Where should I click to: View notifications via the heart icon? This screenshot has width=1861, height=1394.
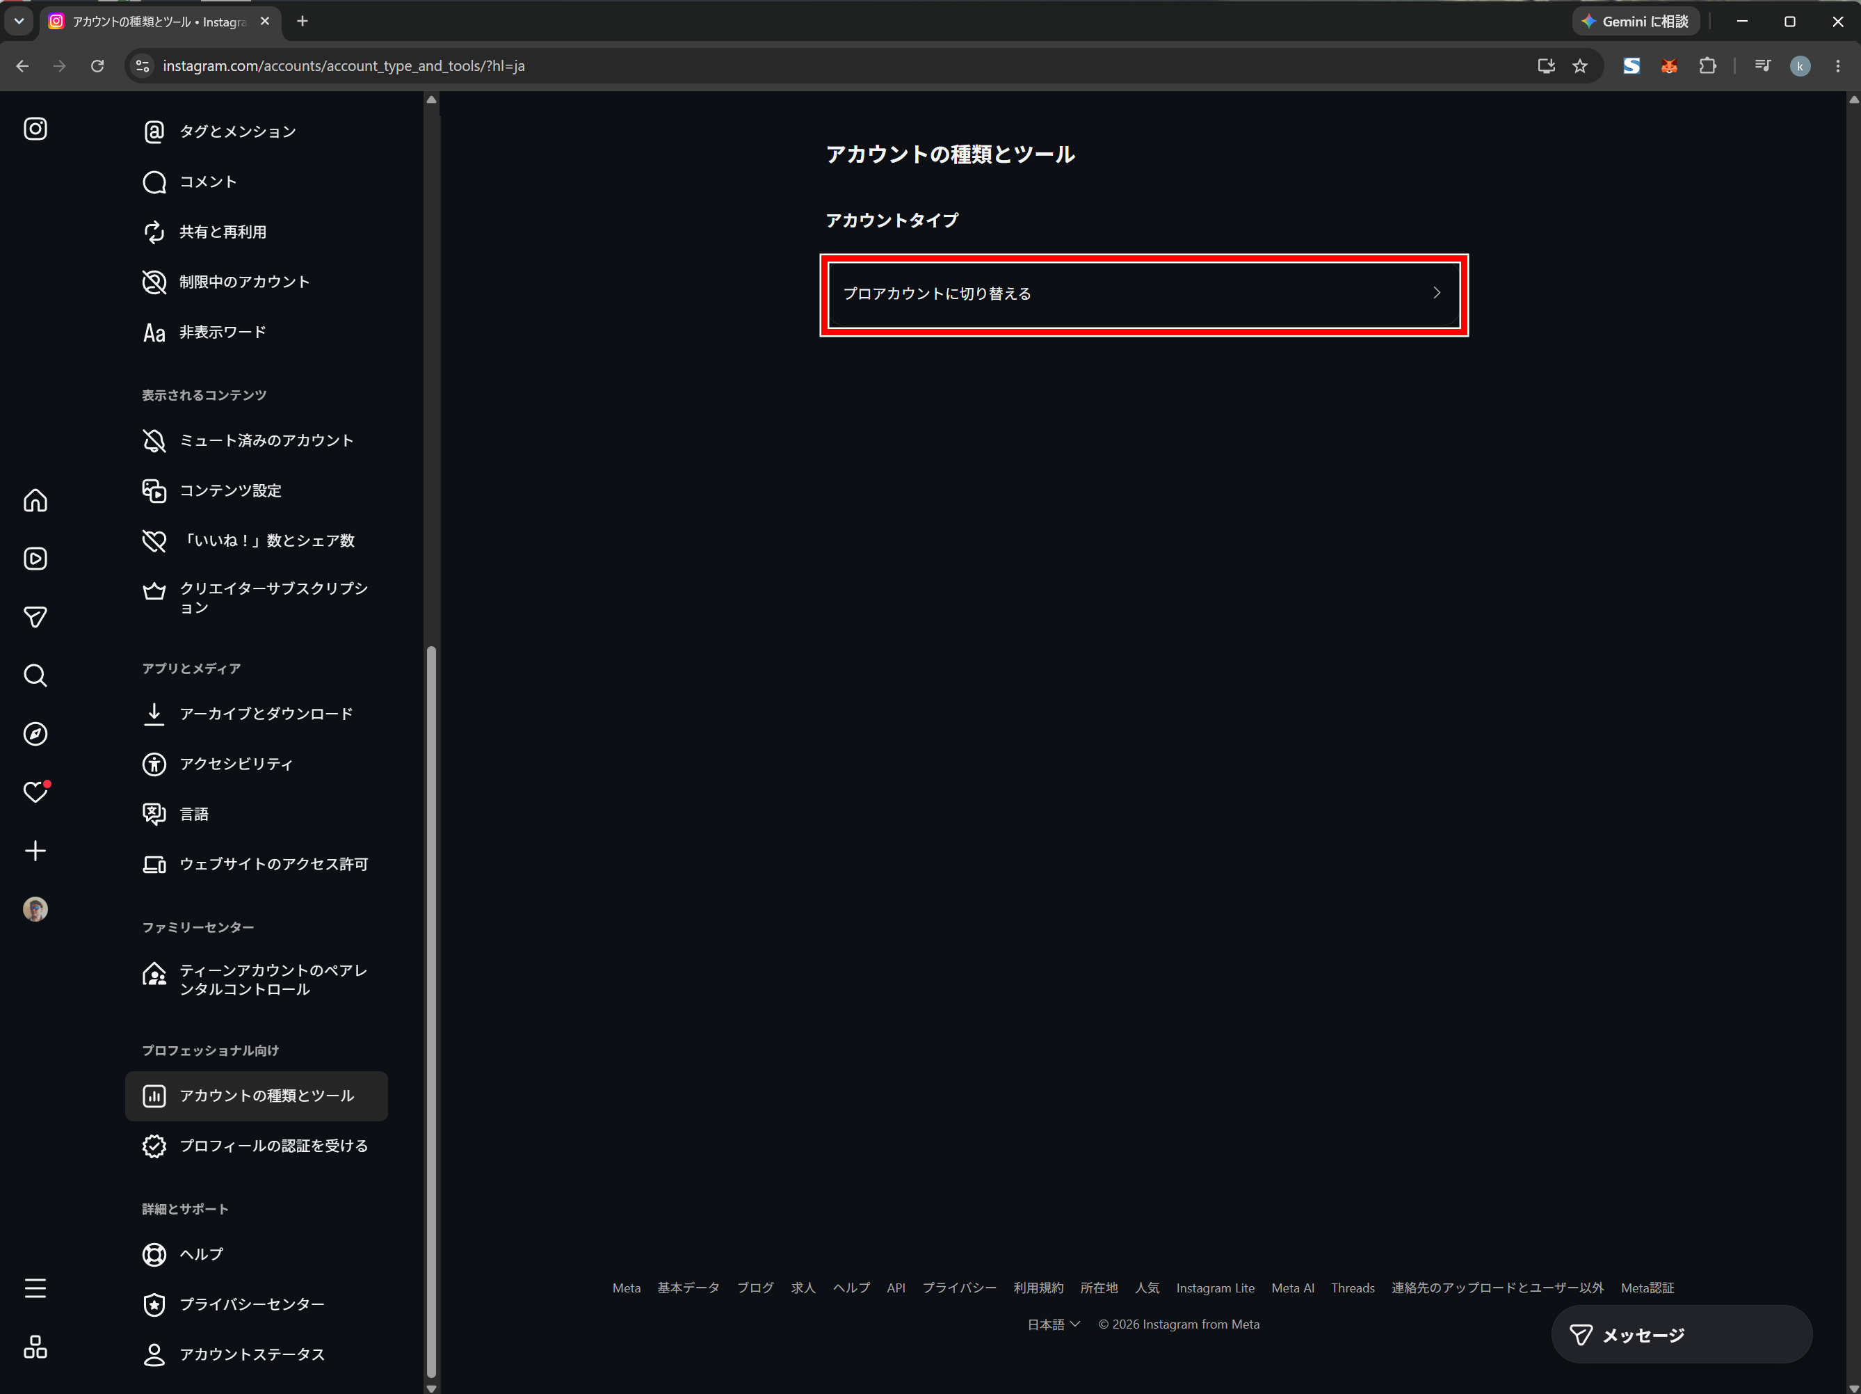(x=35, y=792)
